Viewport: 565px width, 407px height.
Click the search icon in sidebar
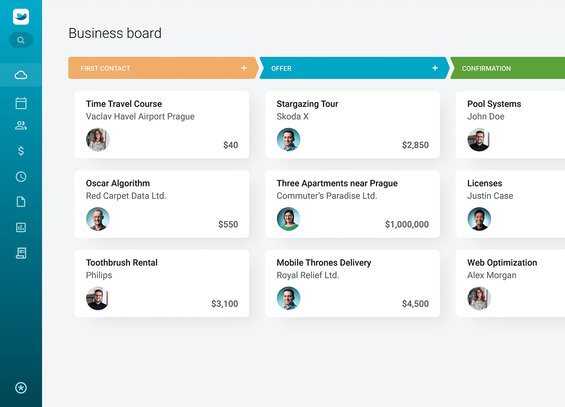coord(21,40)
